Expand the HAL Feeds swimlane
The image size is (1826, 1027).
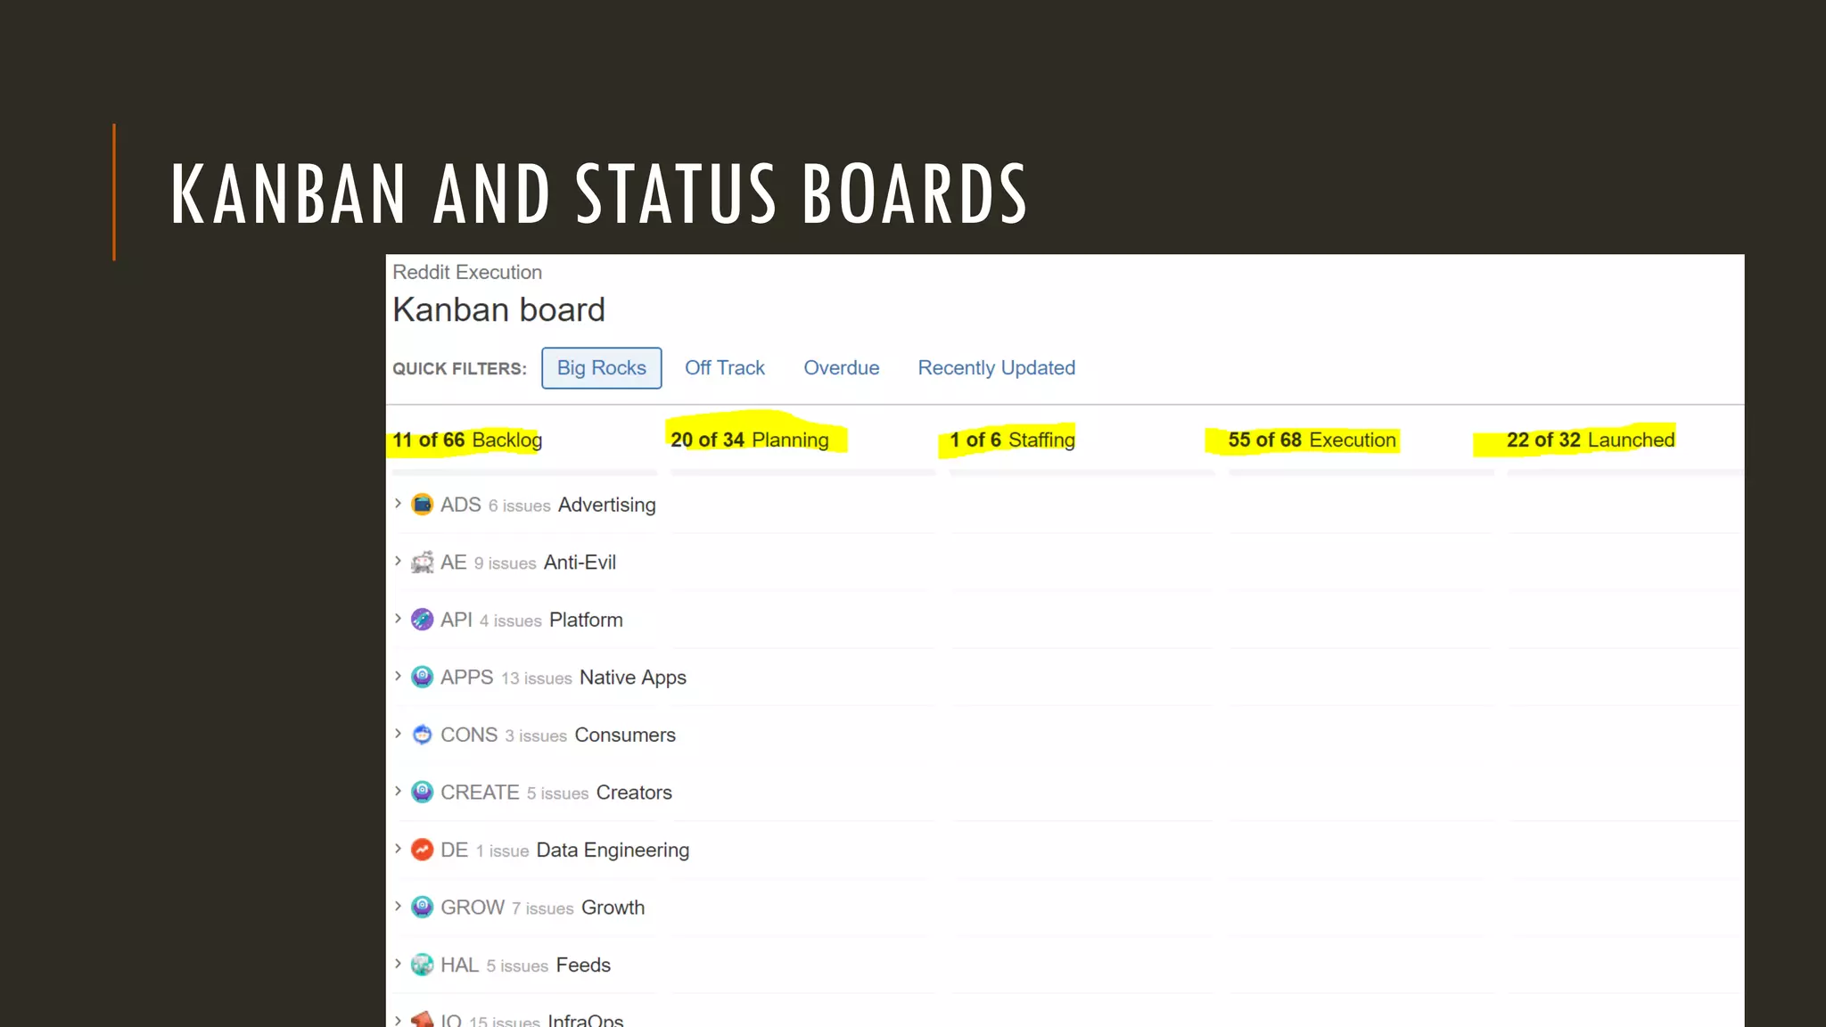(398, 964)
